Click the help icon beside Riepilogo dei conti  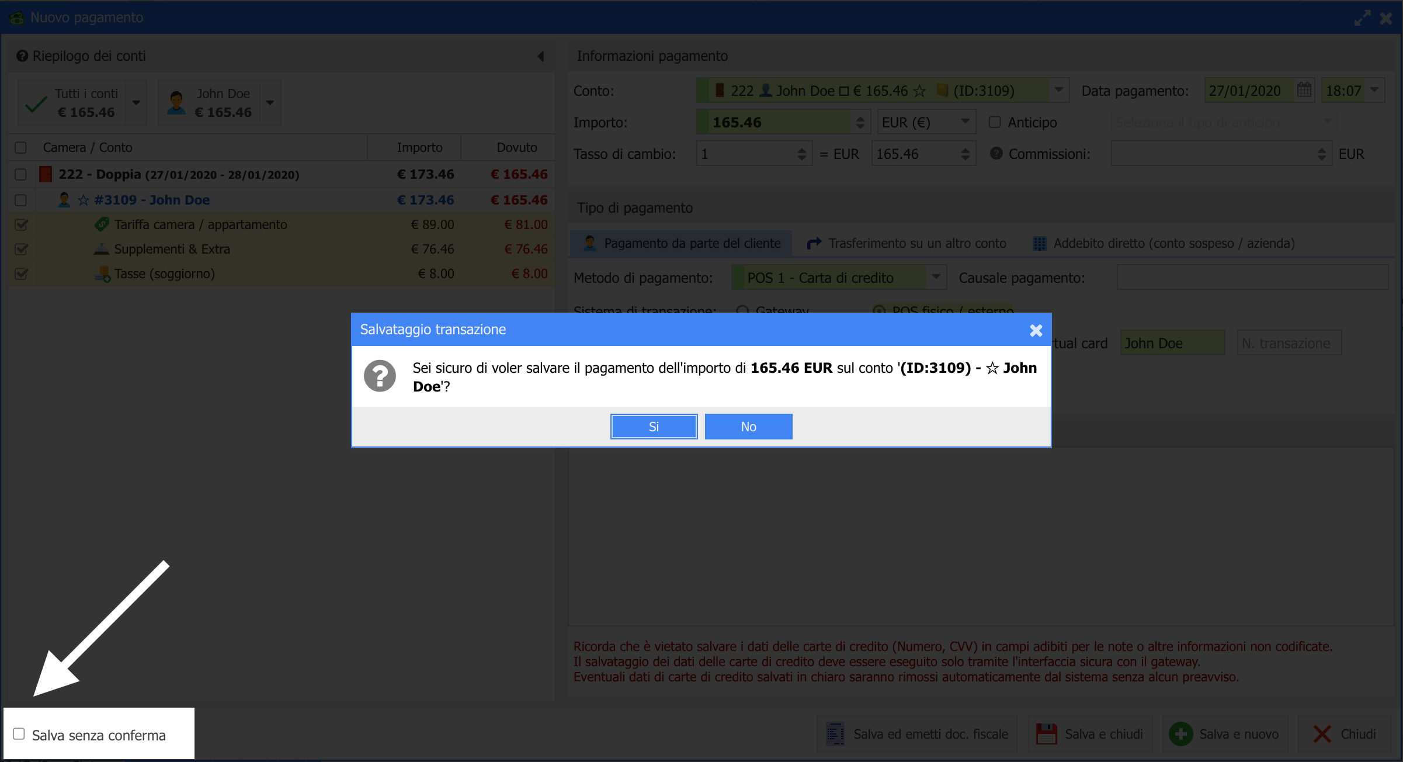click(22, 56)
